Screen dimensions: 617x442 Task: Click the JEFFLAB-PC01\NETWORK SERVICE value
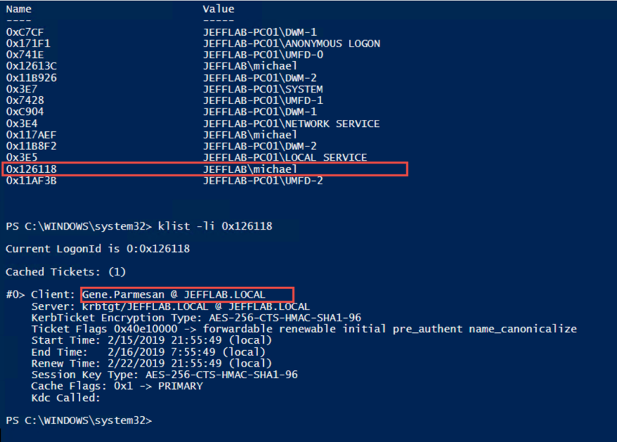pyautogui.click(x=291, y=123)
